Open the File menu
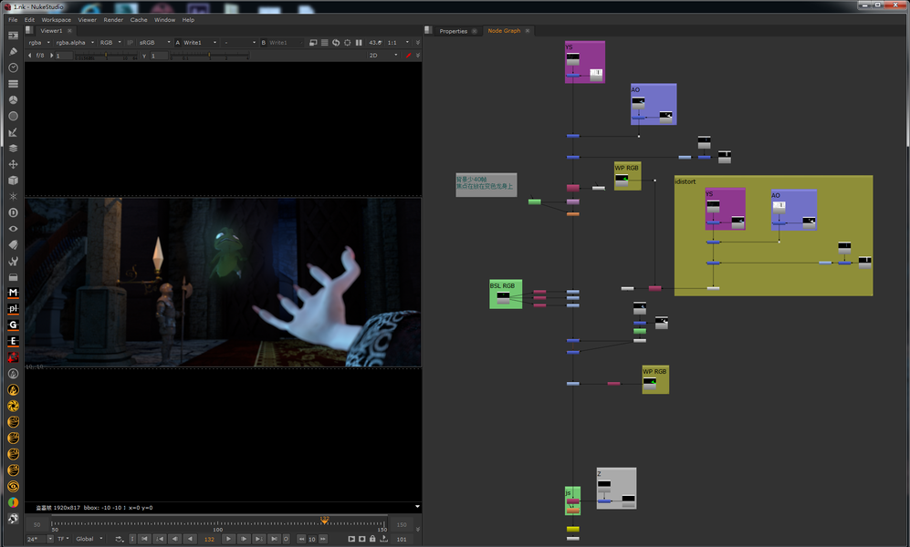Viewport: 910px width, 547px height. 13,20
